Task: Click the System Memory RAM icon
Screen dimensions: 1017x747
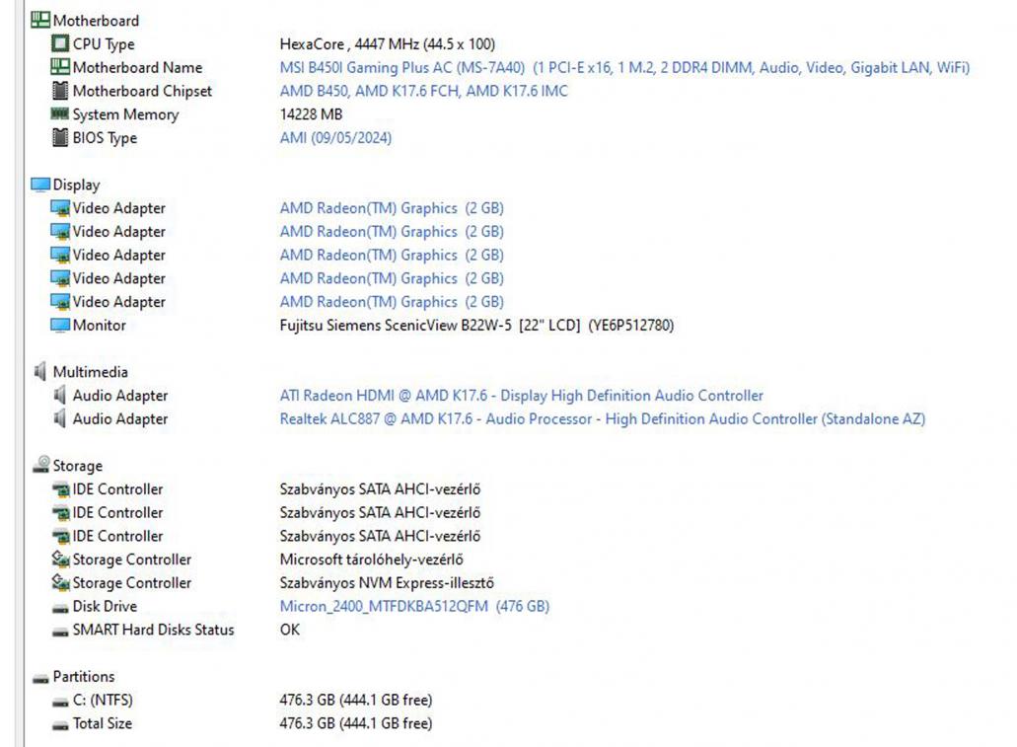Action: (60, 114)
